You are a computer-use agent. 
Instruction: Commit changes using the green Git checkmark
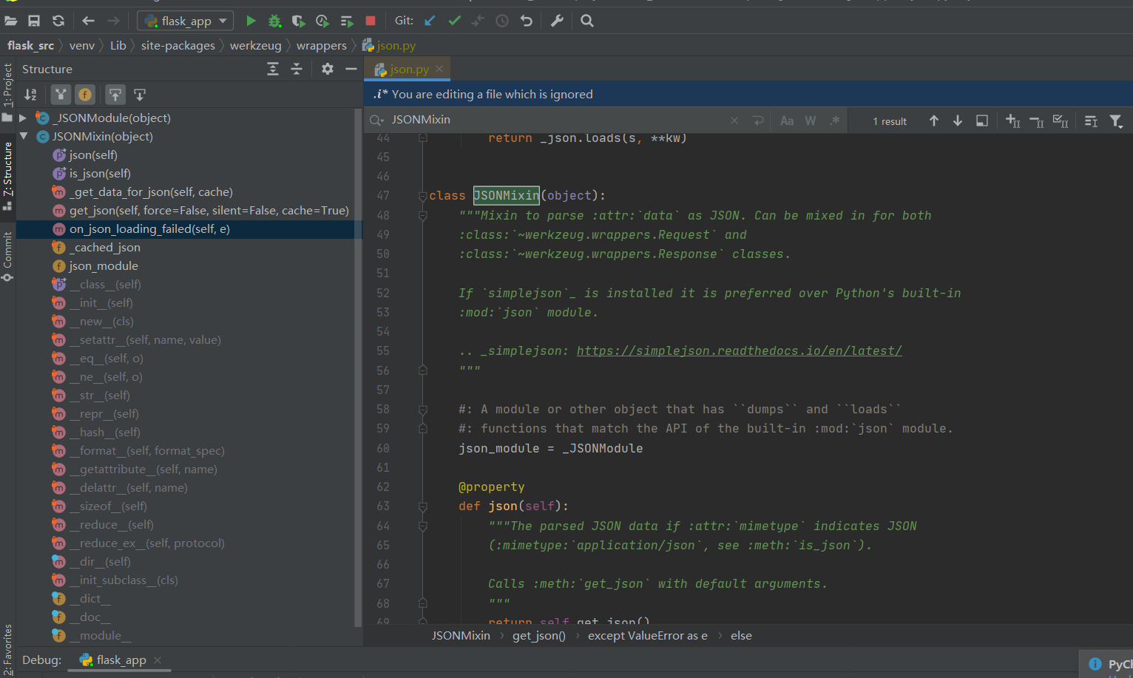click(x=454, y=21)
